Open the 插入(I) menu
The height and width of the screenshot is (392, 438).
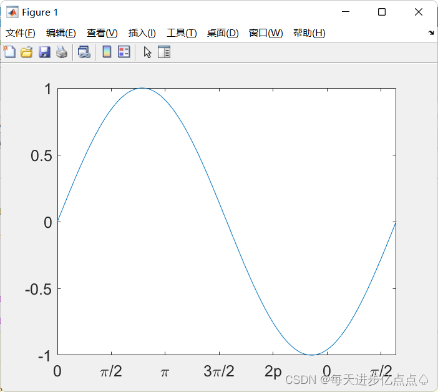click(x=142, y=33)
